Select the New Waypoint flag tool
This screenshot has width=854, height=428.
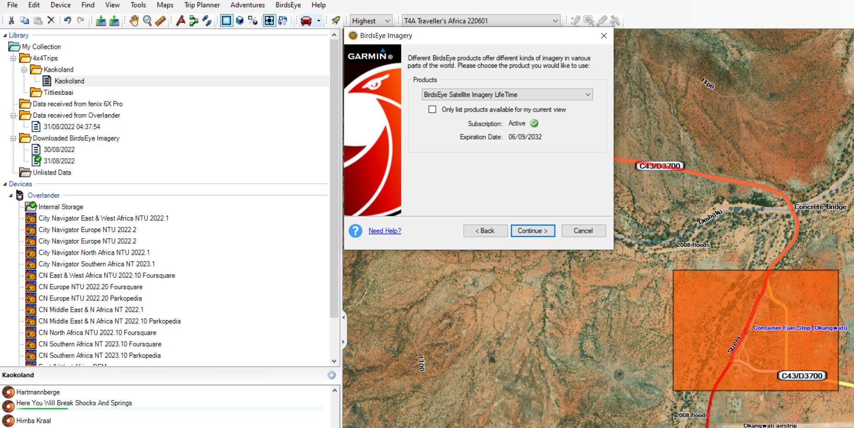[x=180, y=21]
